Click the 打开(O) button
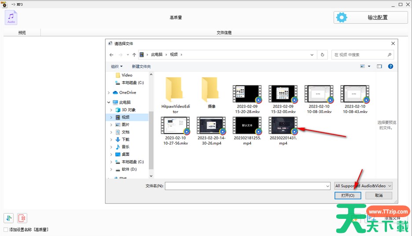The image size is (412, 236). coord(348,196)
